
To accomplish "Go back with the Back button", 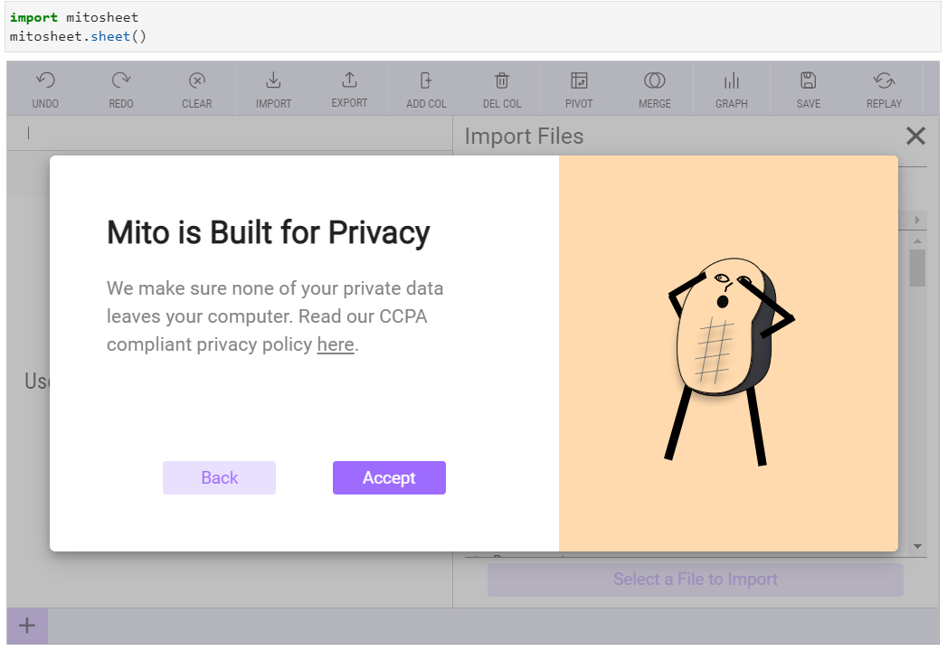I will (x=219, y=478).
